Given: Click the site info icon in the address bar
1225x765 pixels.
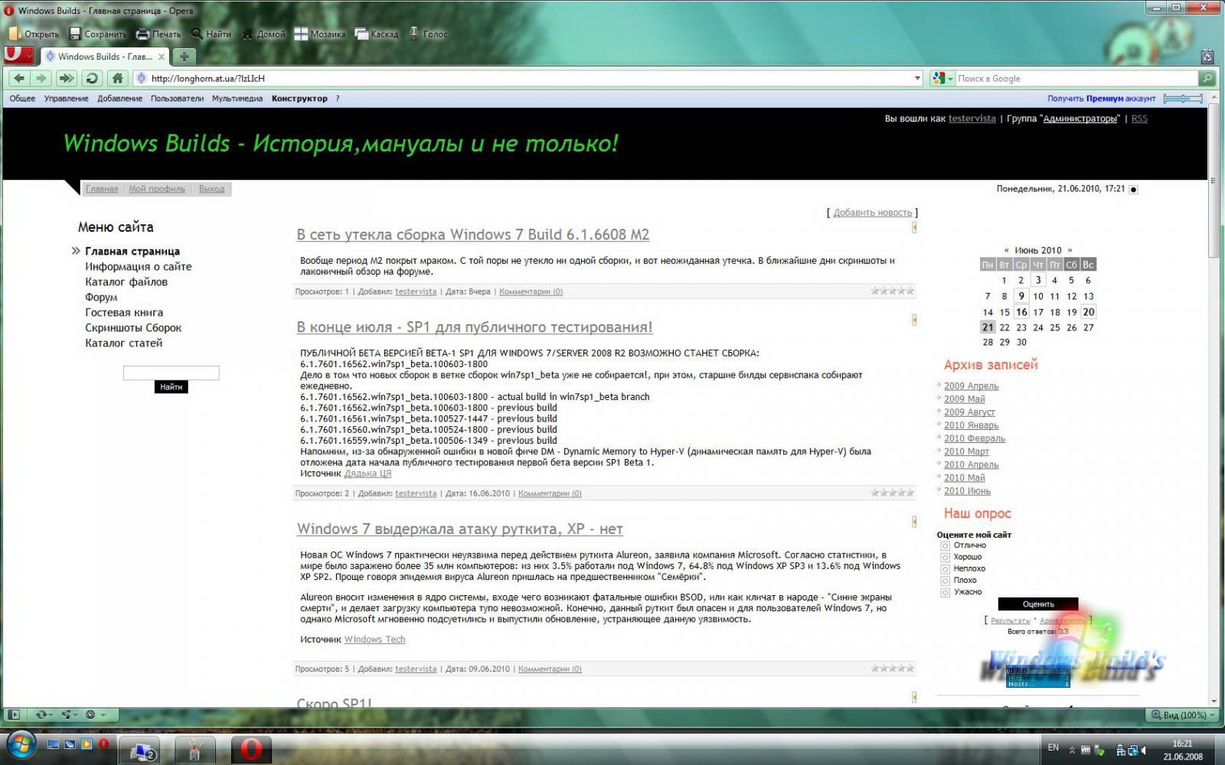Looking at the screenshot, I should point(142,78).
